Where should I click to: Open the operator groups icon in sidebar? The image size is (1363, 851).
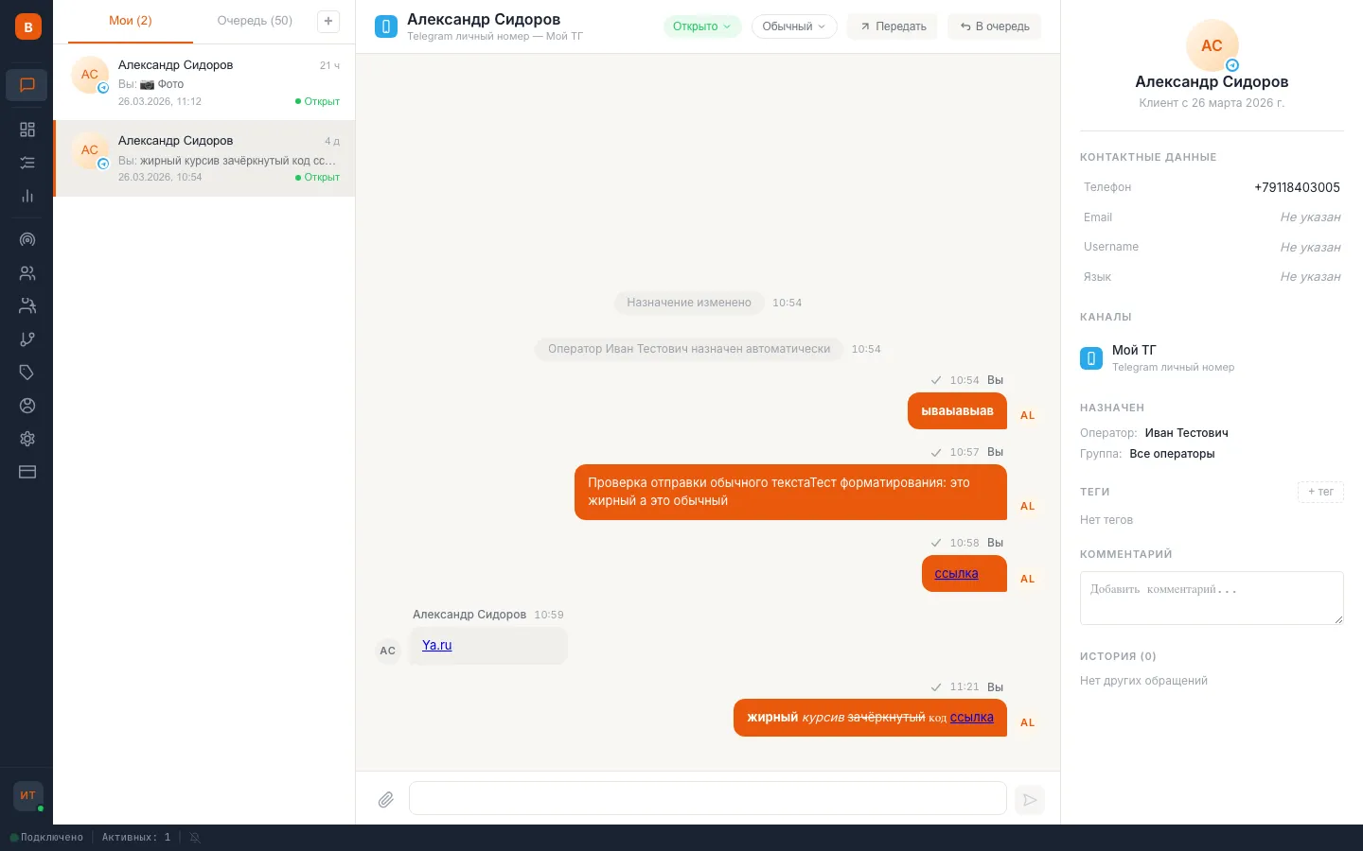[27, 306]
